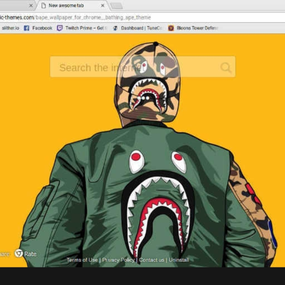Click the Search the internet field
Image resolution: width=285 pixels, height=285 pixels.
pos(143,67)
